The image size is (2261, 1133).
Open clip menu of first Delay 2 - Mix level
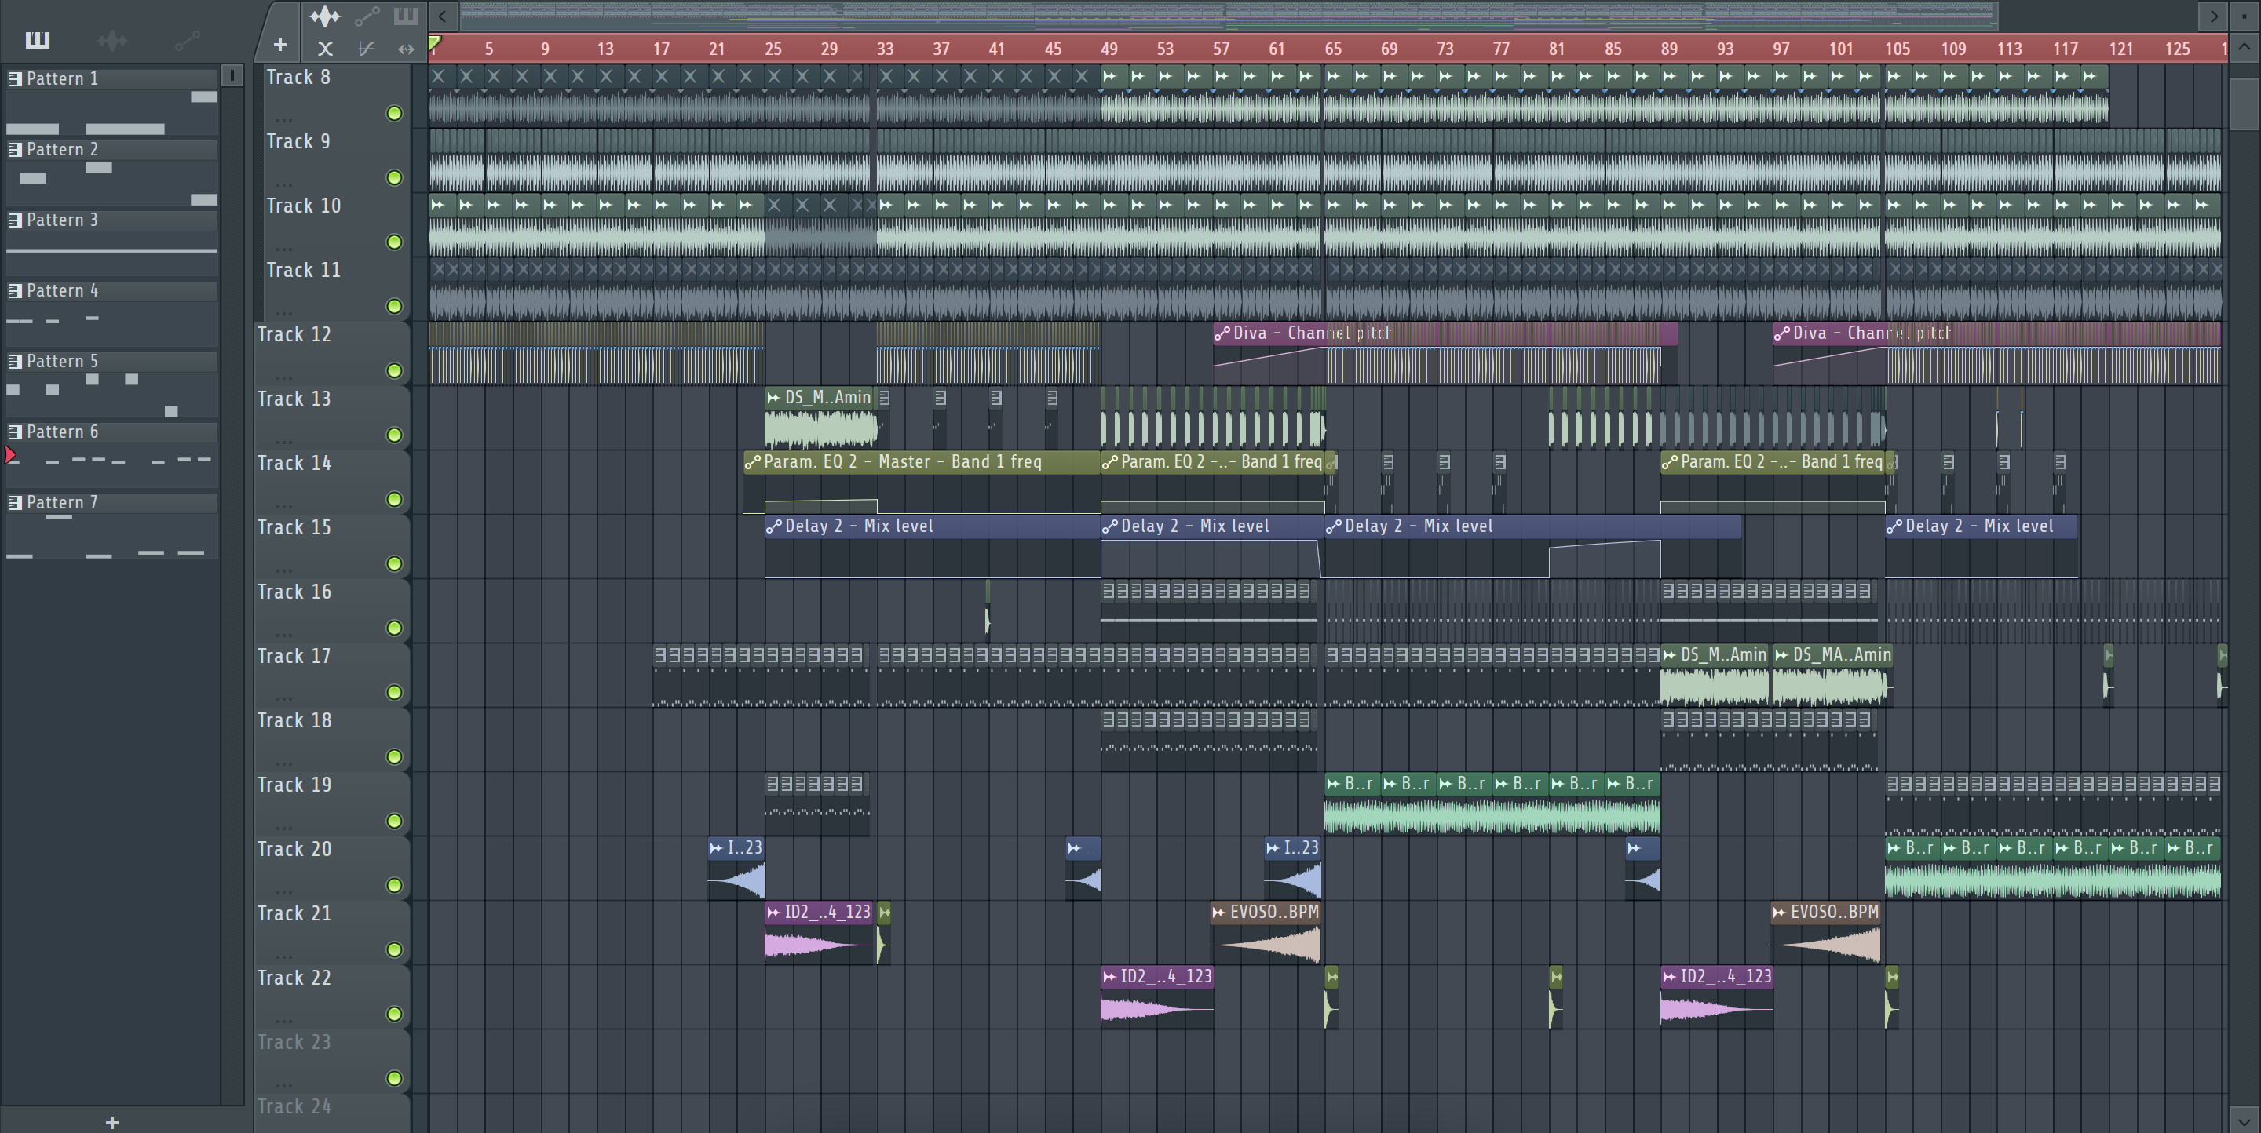coord(773,526)
